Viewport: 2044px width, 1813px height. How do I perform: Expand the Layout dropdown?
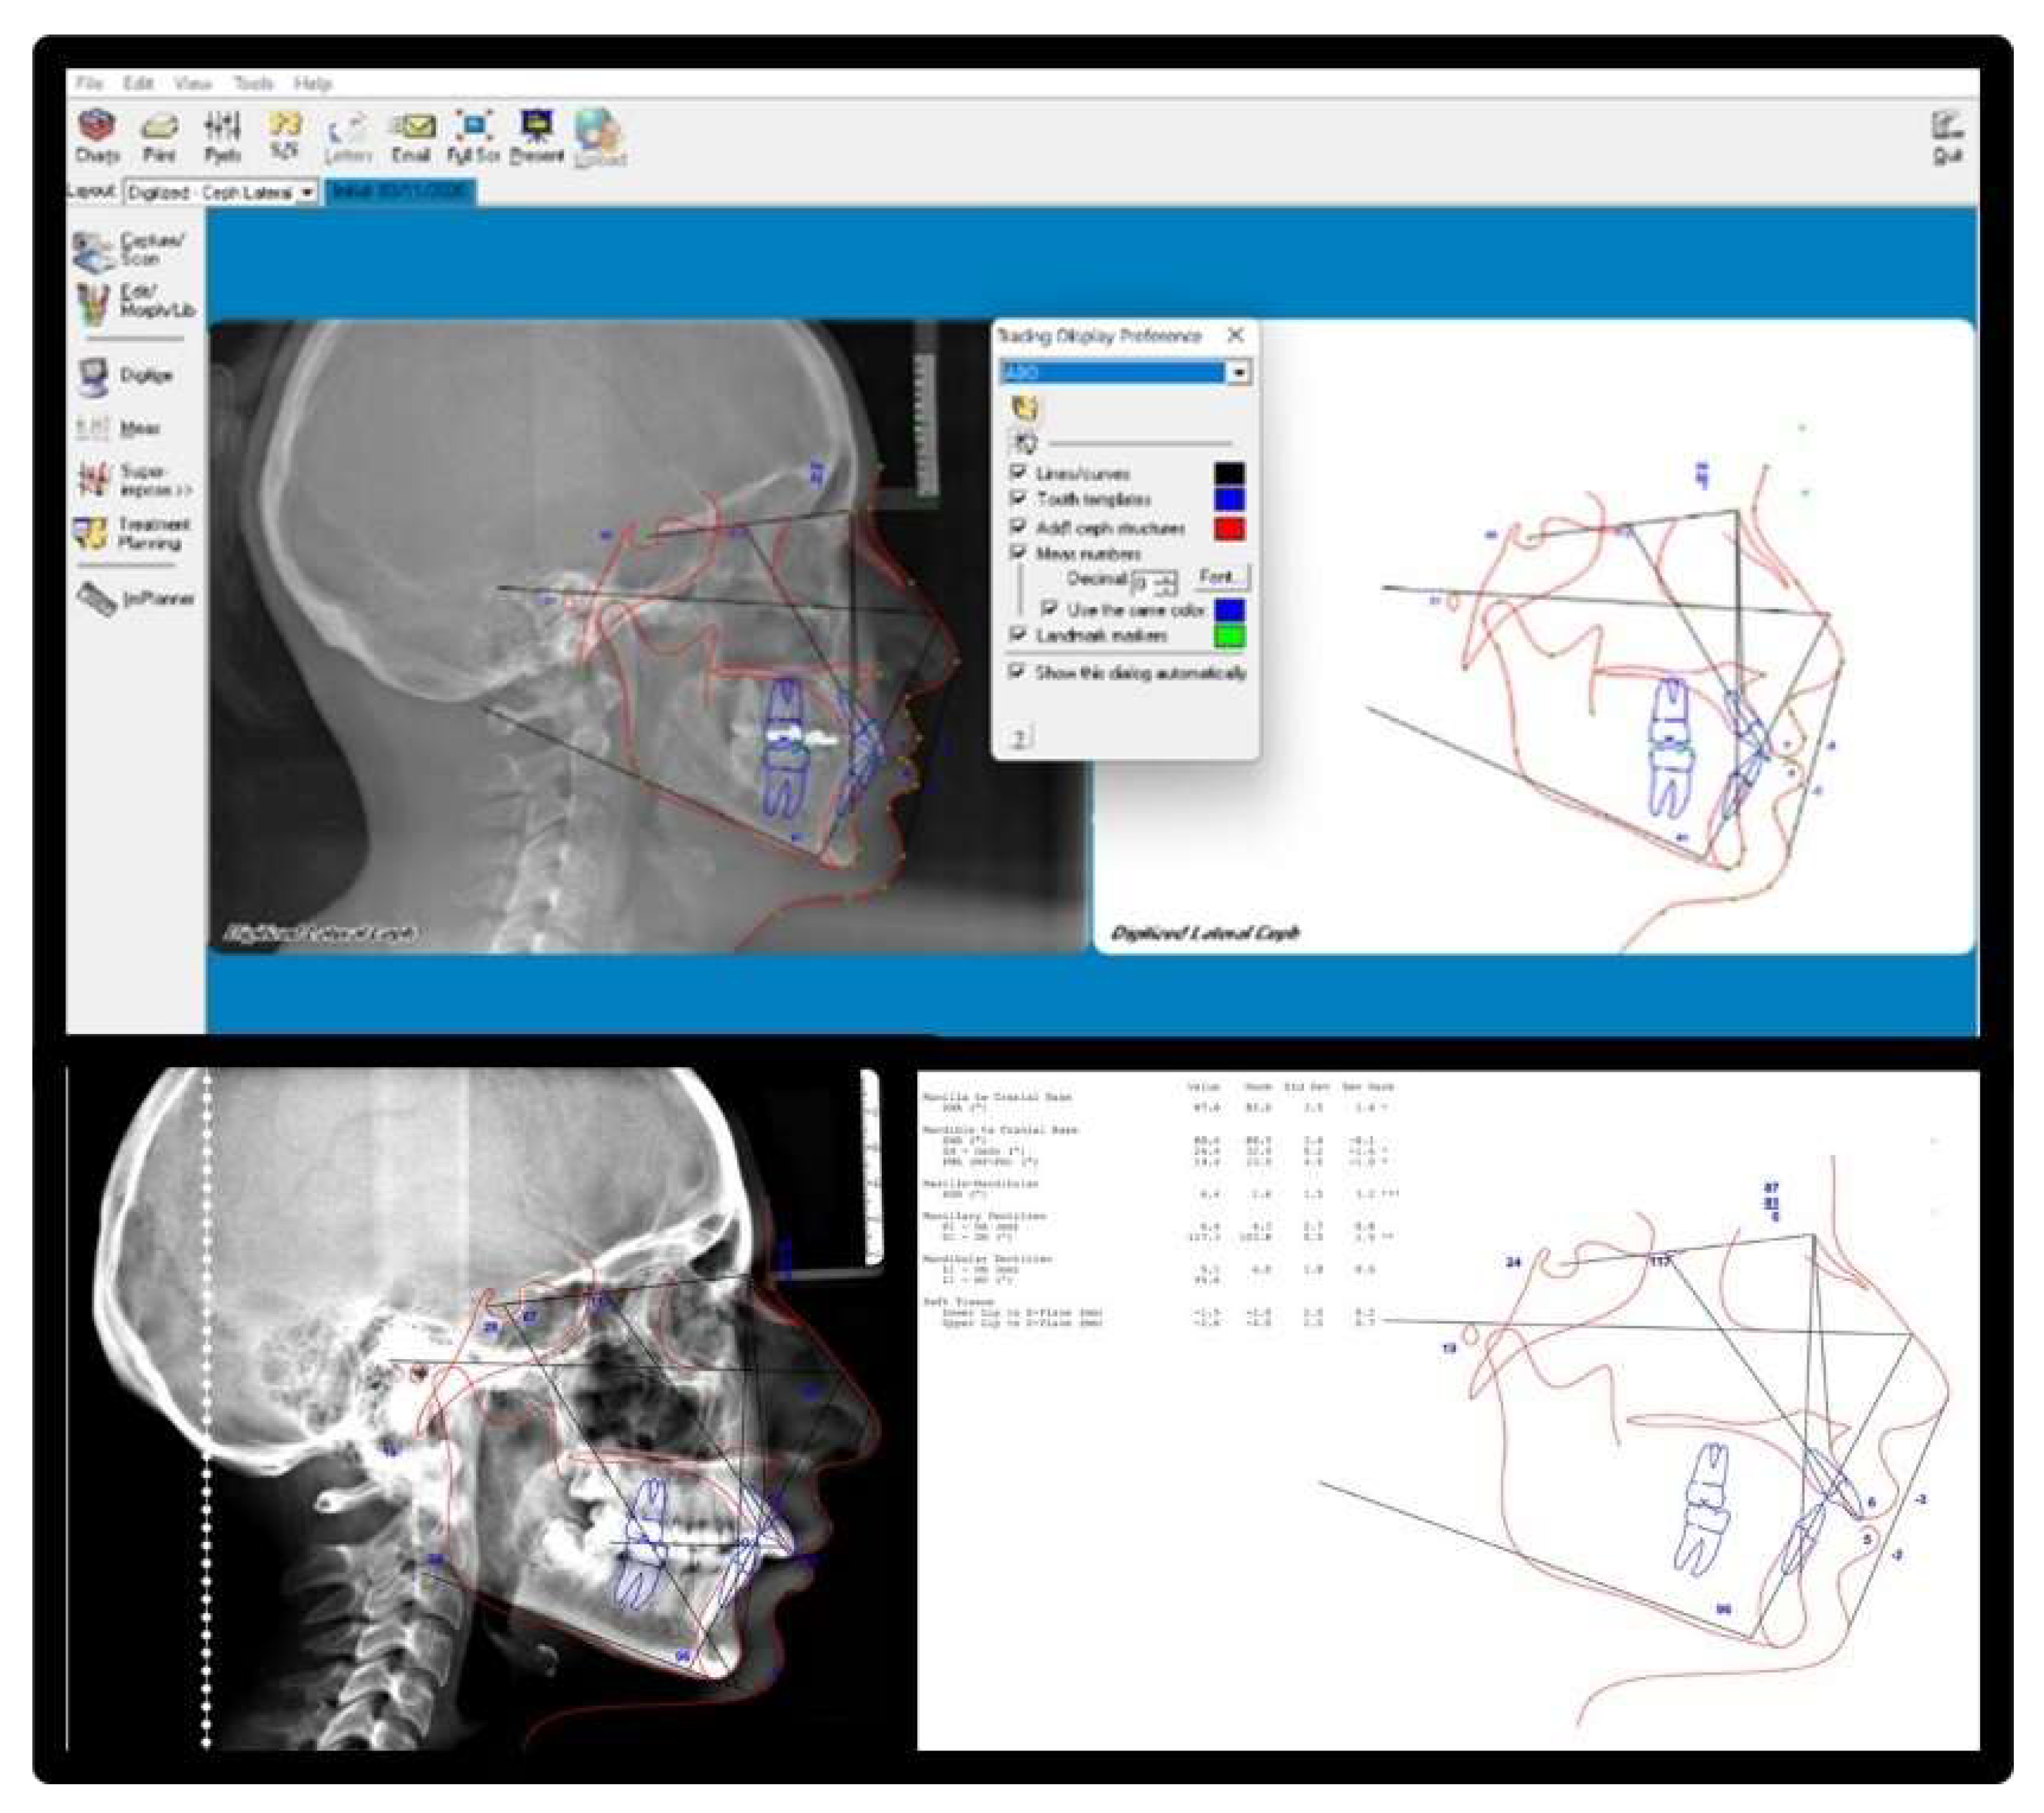307,192
